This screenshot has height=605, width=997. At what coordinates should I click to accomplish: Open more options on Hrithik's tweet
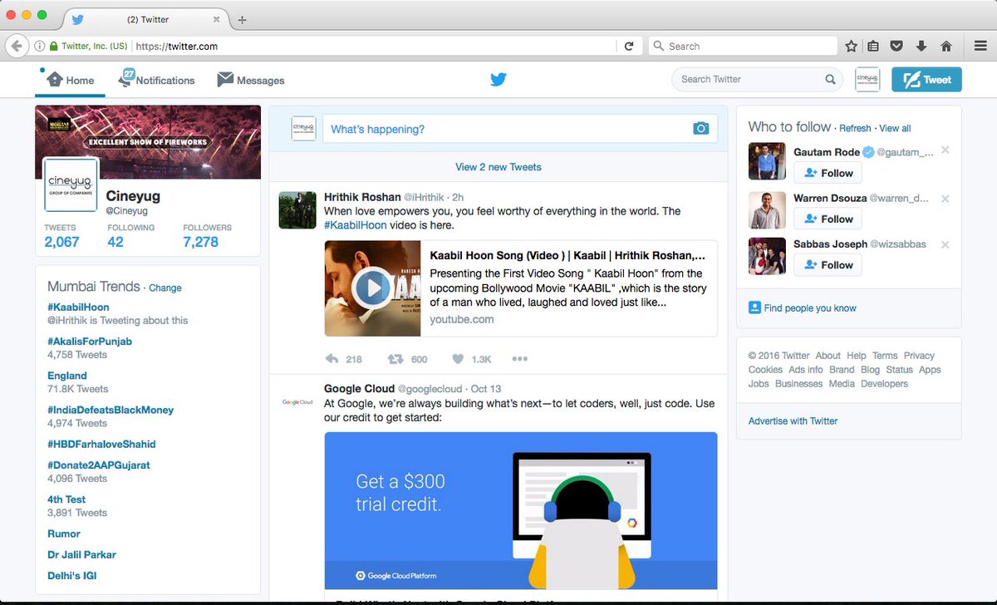pyautogui.click(x=520, y=359)
